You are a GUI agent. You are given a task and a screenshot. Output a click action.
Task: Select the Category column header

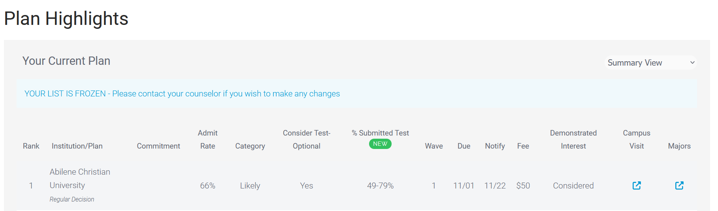tap(250, 146)
